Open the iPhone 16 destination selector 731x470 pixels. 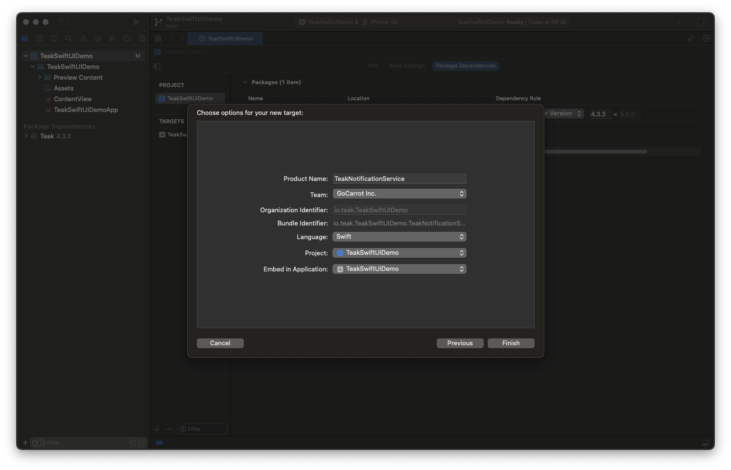(380, 22)
